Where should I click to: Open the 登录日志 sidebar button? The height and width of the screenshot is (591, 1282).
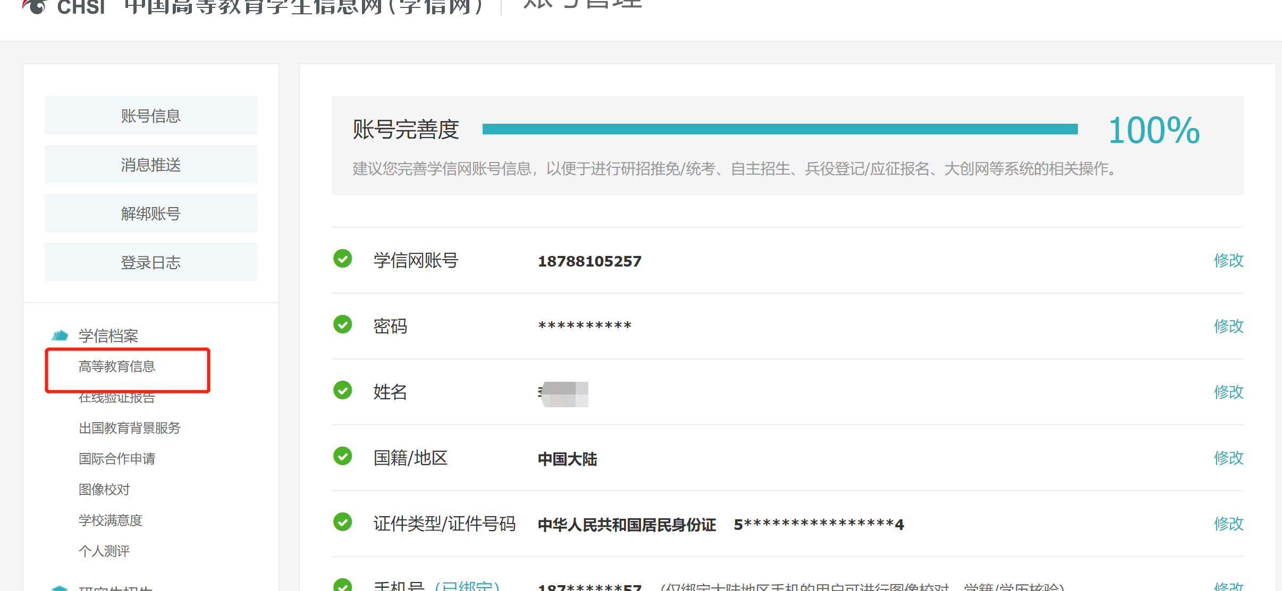151,262
